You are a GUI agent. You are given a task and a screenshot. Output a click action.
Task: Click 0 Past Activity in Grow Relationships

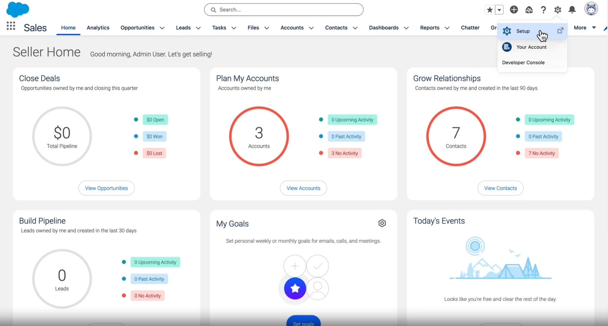543,136
